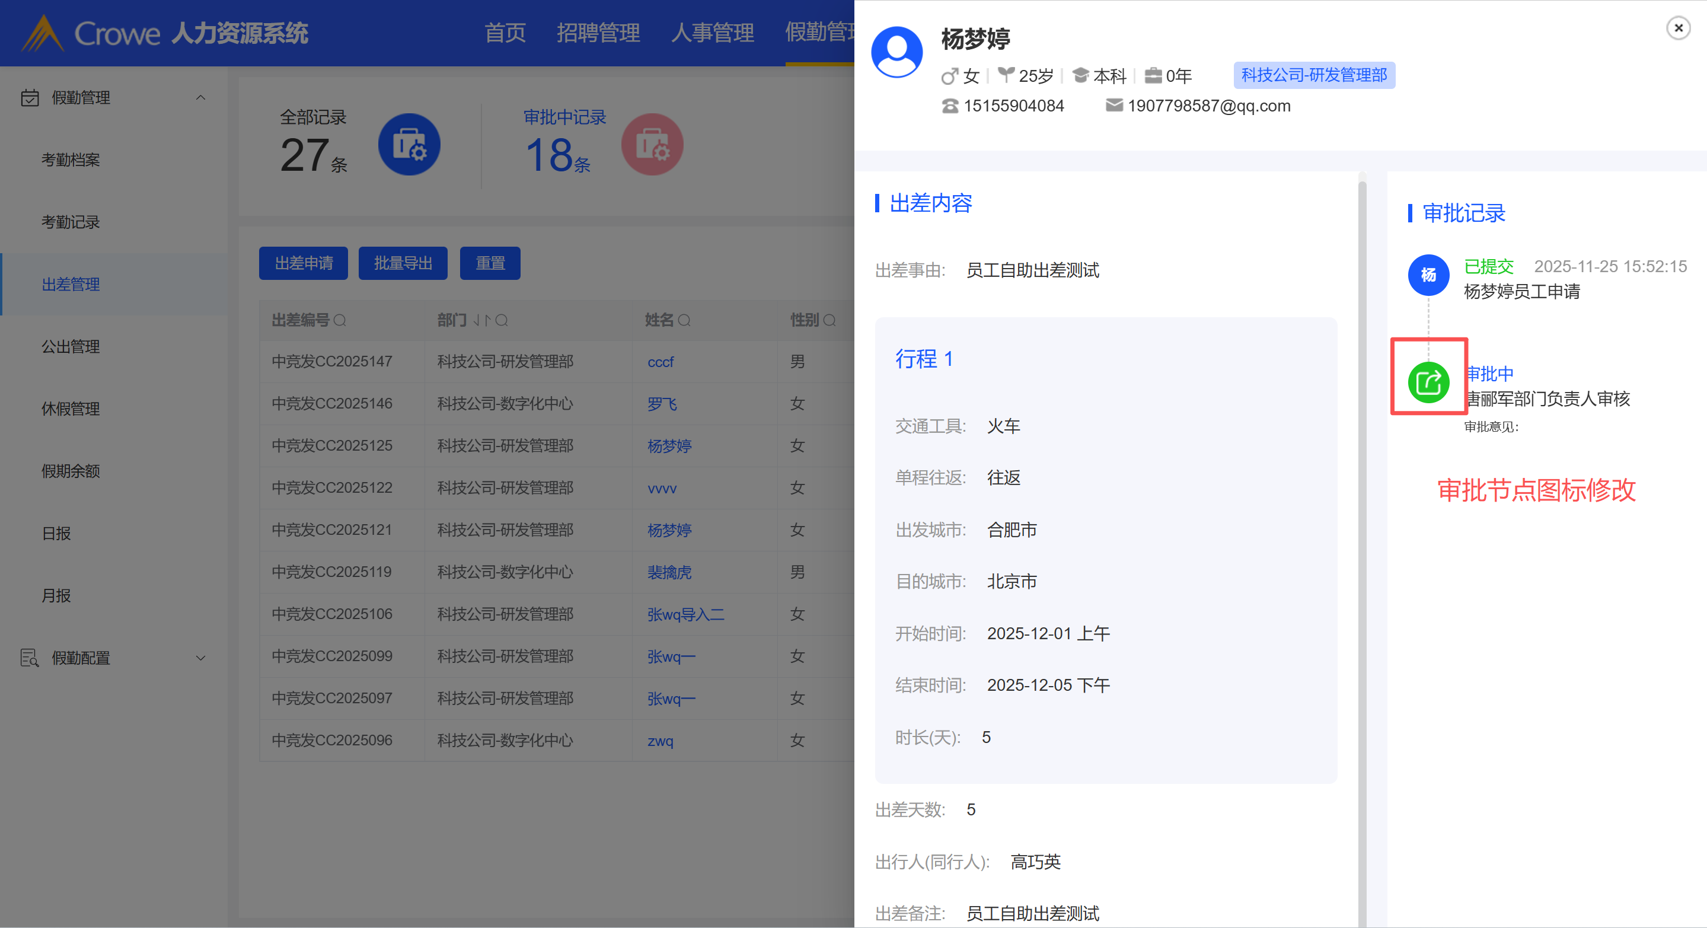Click the blue 杨 submitter avatar icon
This screenshot has width=1707, height=928.
coord(1428,275)
